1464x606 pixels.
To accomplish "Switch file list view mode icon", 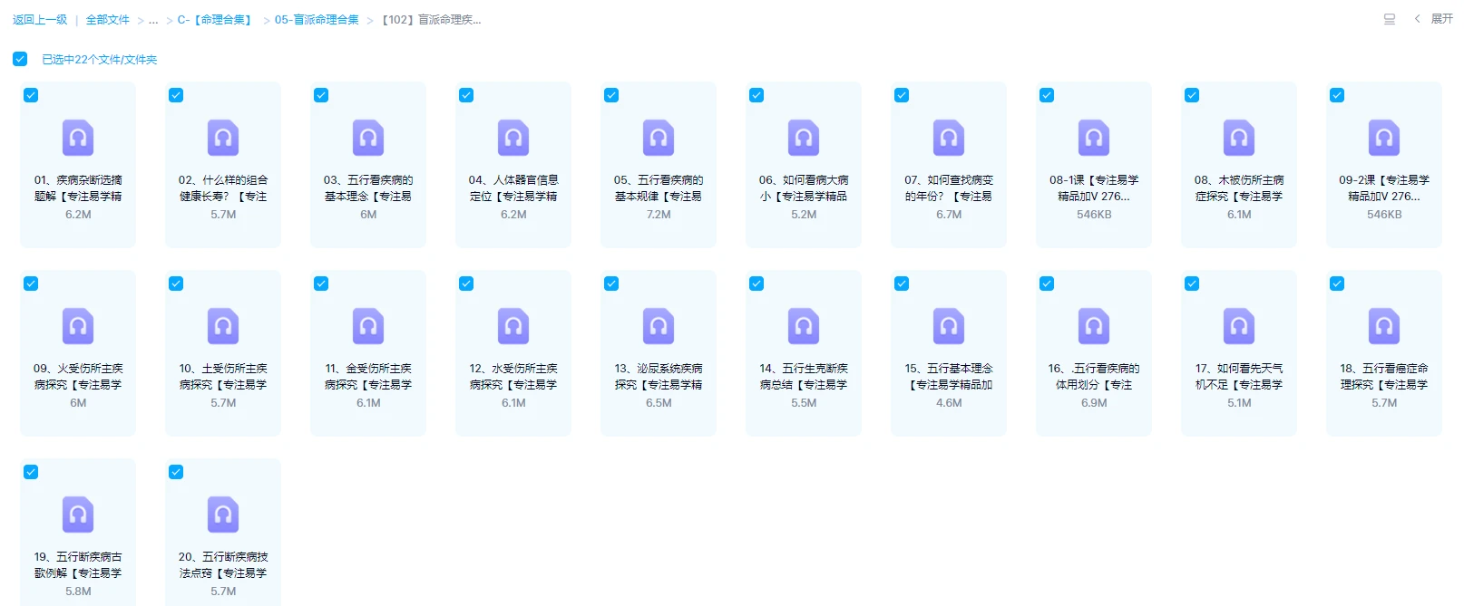I will 1389,19.
